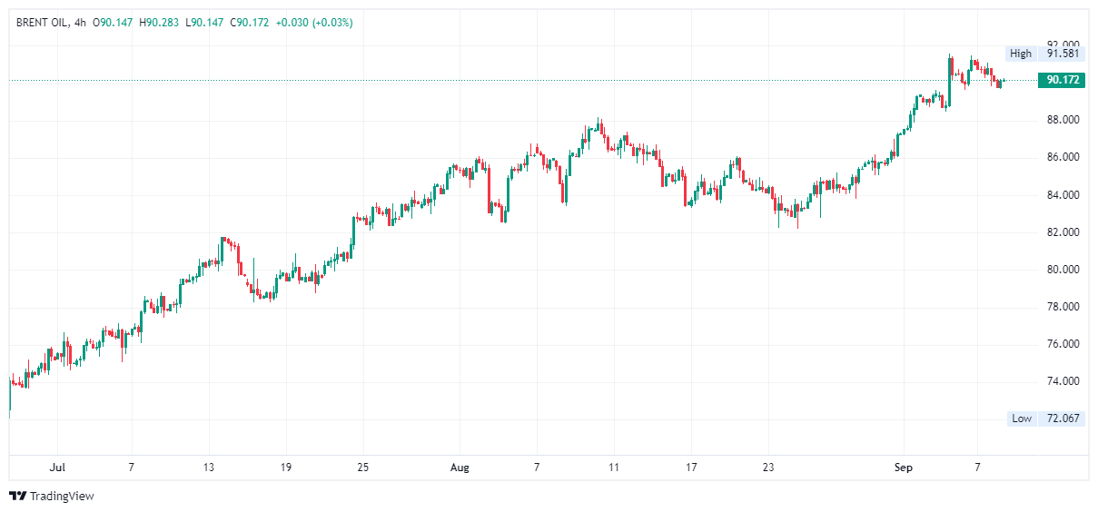Click the 88.000 price scale label
Image resolution: width=1098 pixels, height=512 pixels.
1062,120
